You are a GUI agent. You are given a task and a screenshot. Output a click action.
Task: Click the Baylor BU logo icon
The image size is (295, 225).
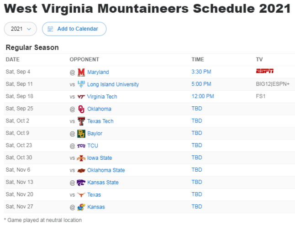coord(81,134)
